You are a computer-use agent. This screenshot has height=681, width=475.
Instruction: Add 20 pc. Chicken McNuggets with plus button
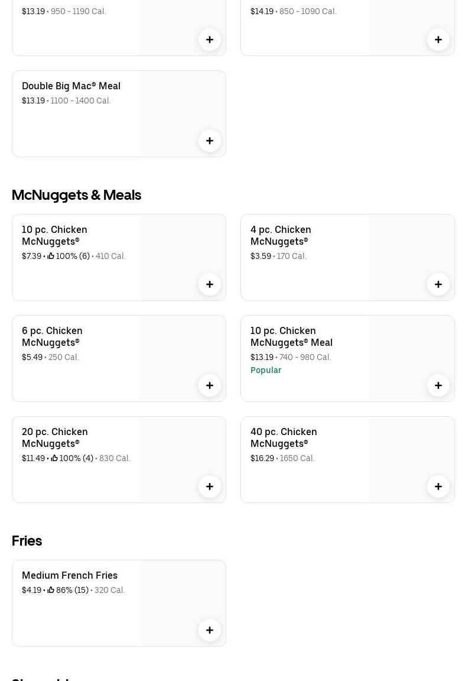pyautogui.click(x=210, y=487)
